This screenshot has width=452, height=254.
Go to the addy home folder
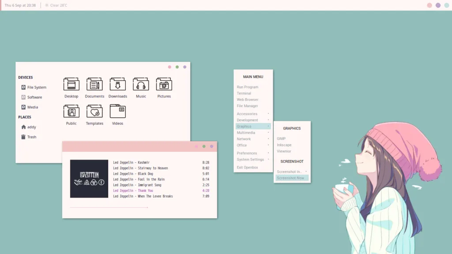(31, 127)
